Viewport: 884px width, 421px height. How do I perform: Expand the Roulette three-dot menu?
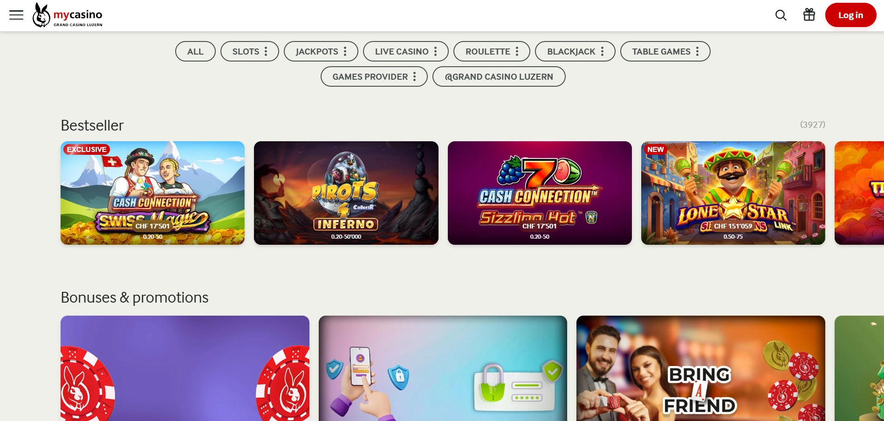point(517,51)
